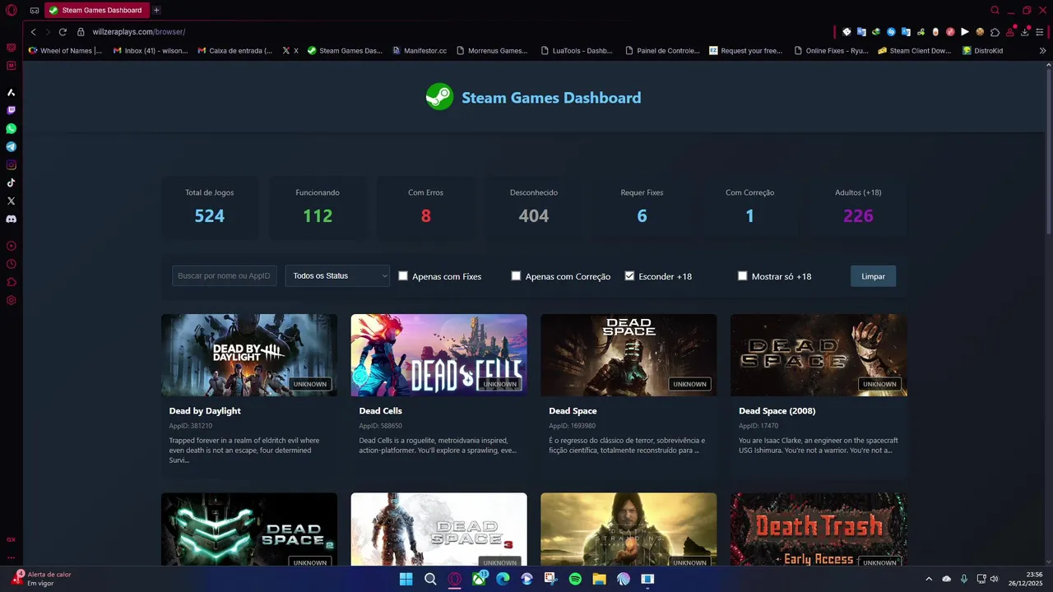This screenshot has height=592, width=1053.
Task: Open Twitch in the Opera sidebar
Action: tap(12, 110)
